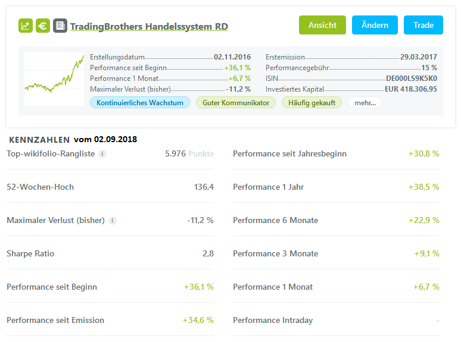The width and height of the screenshot is (461, 342).
Task: Click the blue Trade button
Action: pyautogui.click(x=423, y=25)
